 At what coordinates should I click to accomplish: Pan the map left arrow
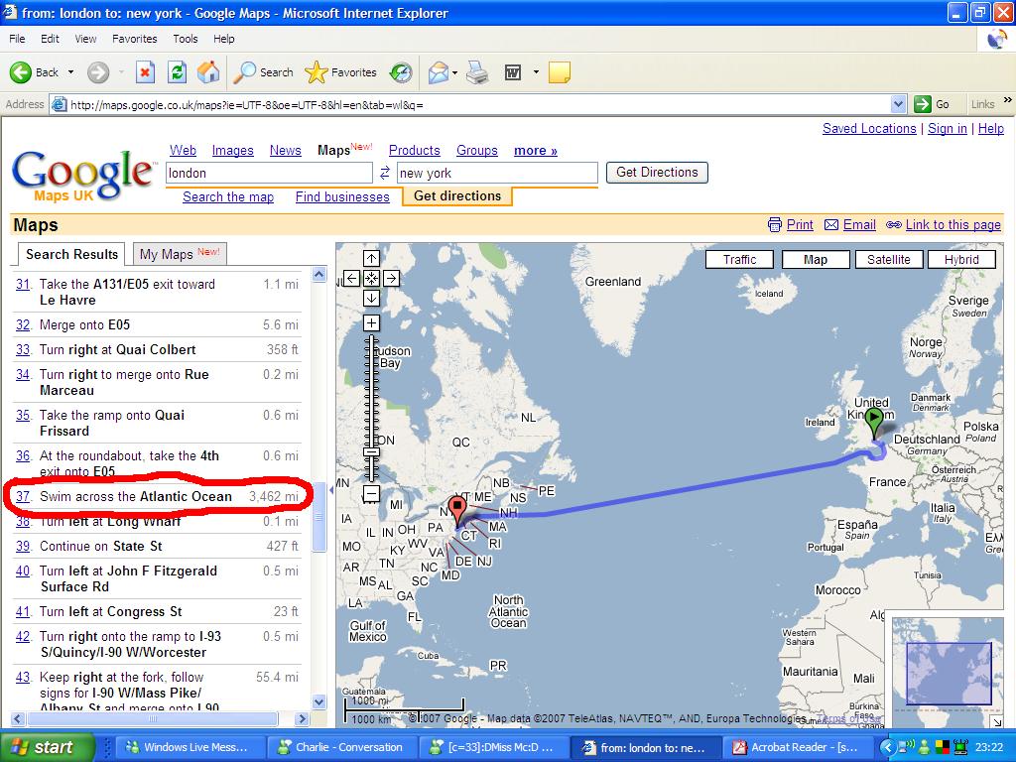click(x=351, y=279)
